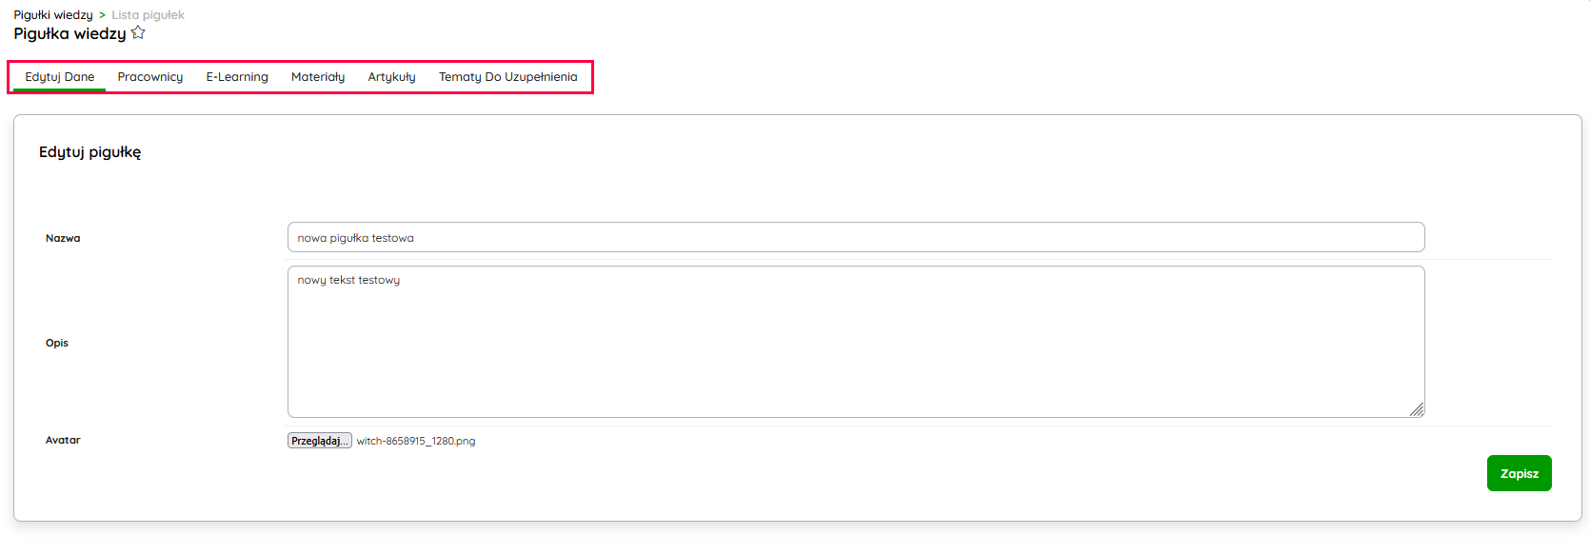Select the Tematy Do Uzupełnienia tab

(507, 77)
